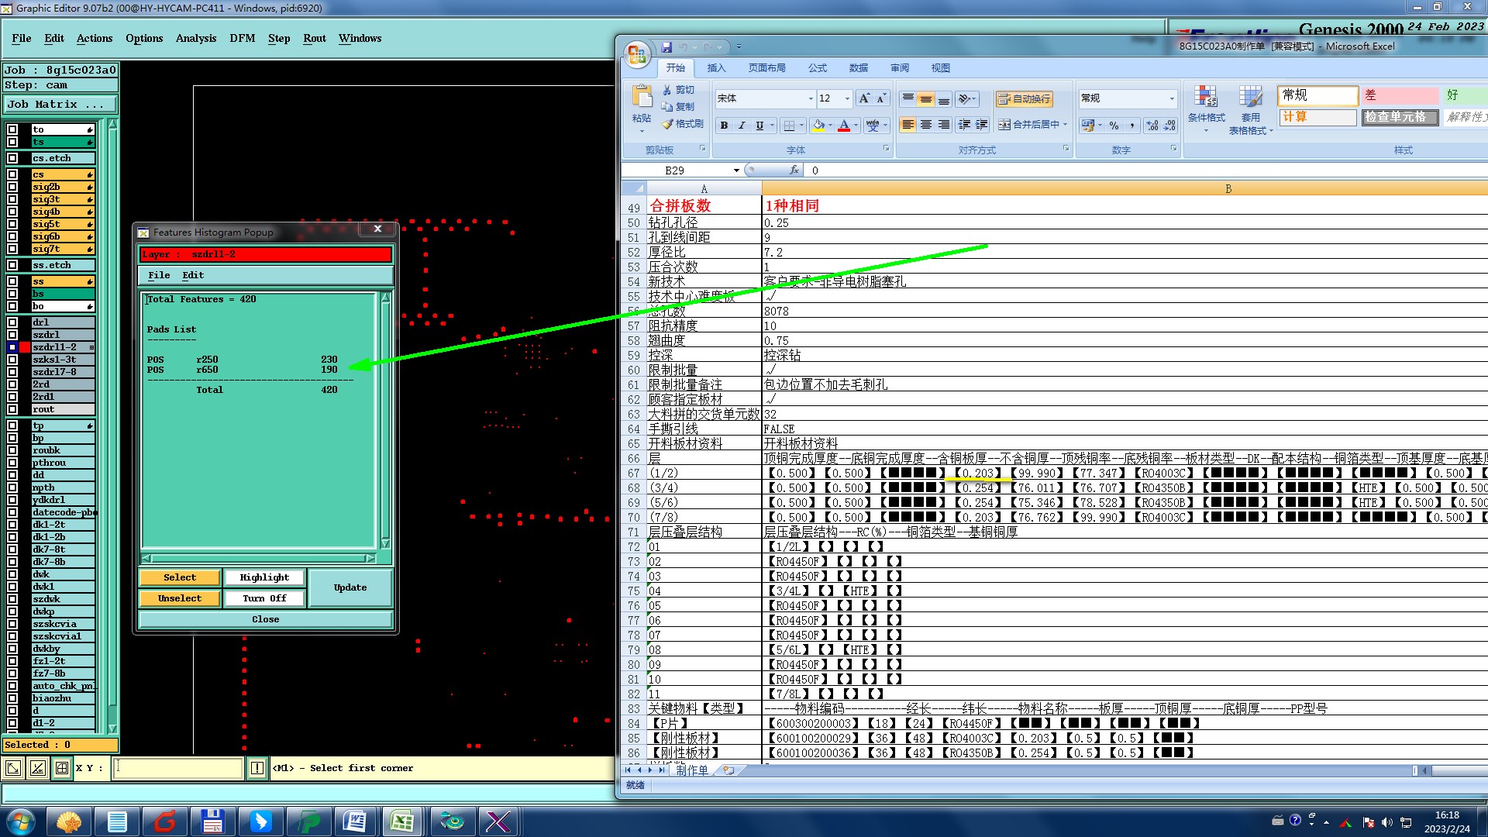
Task: Open the font name dropdown showing 宋体
Action: tap(811, 98)
